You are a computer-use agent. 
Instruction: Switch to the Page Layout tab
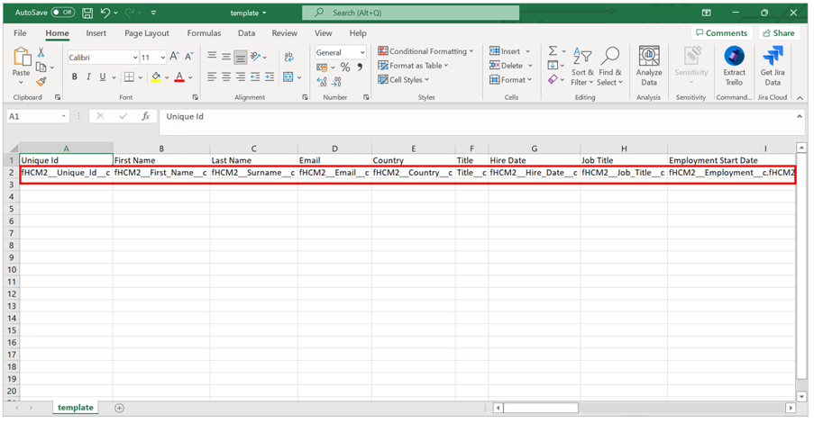(x=146, y=33)
